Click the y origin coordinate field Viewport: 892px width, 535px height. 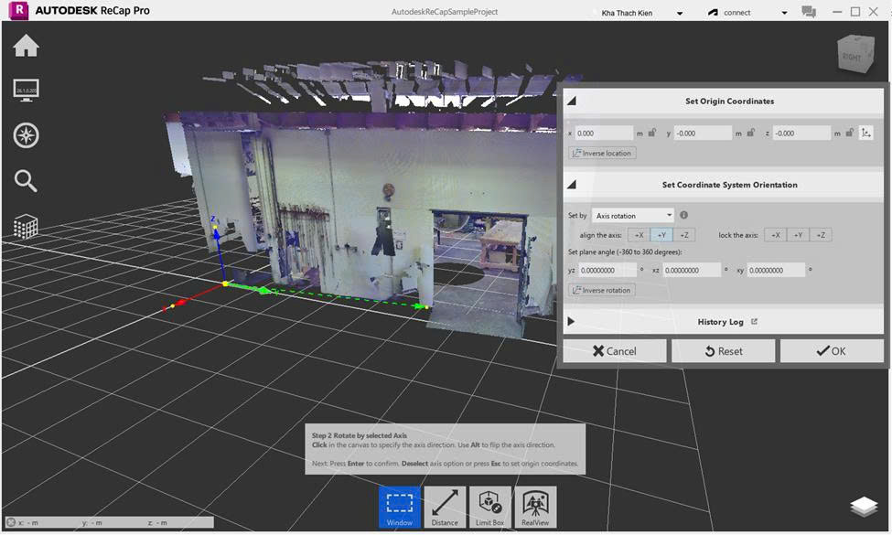click(703, 133)
